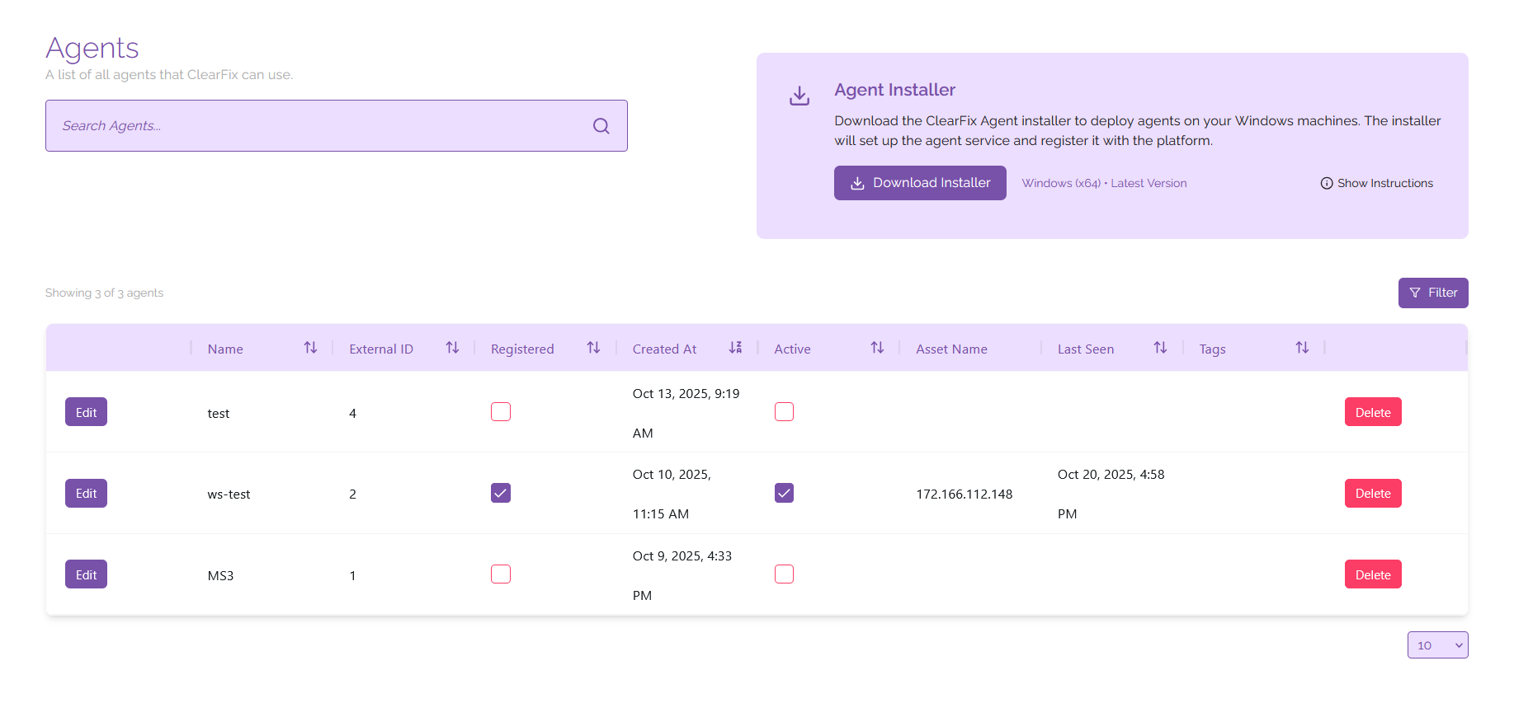Click the External ID column header

(381, 349)
